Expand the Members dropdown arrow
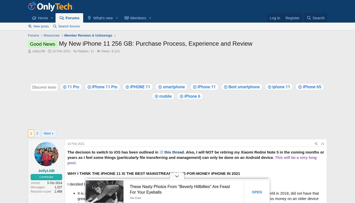 point(150,18)
